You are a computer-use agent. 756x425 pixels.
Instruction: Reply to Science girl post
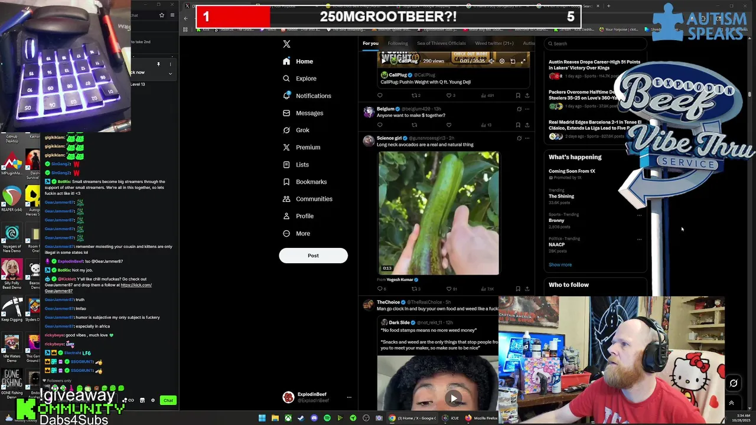coord(380,289)
